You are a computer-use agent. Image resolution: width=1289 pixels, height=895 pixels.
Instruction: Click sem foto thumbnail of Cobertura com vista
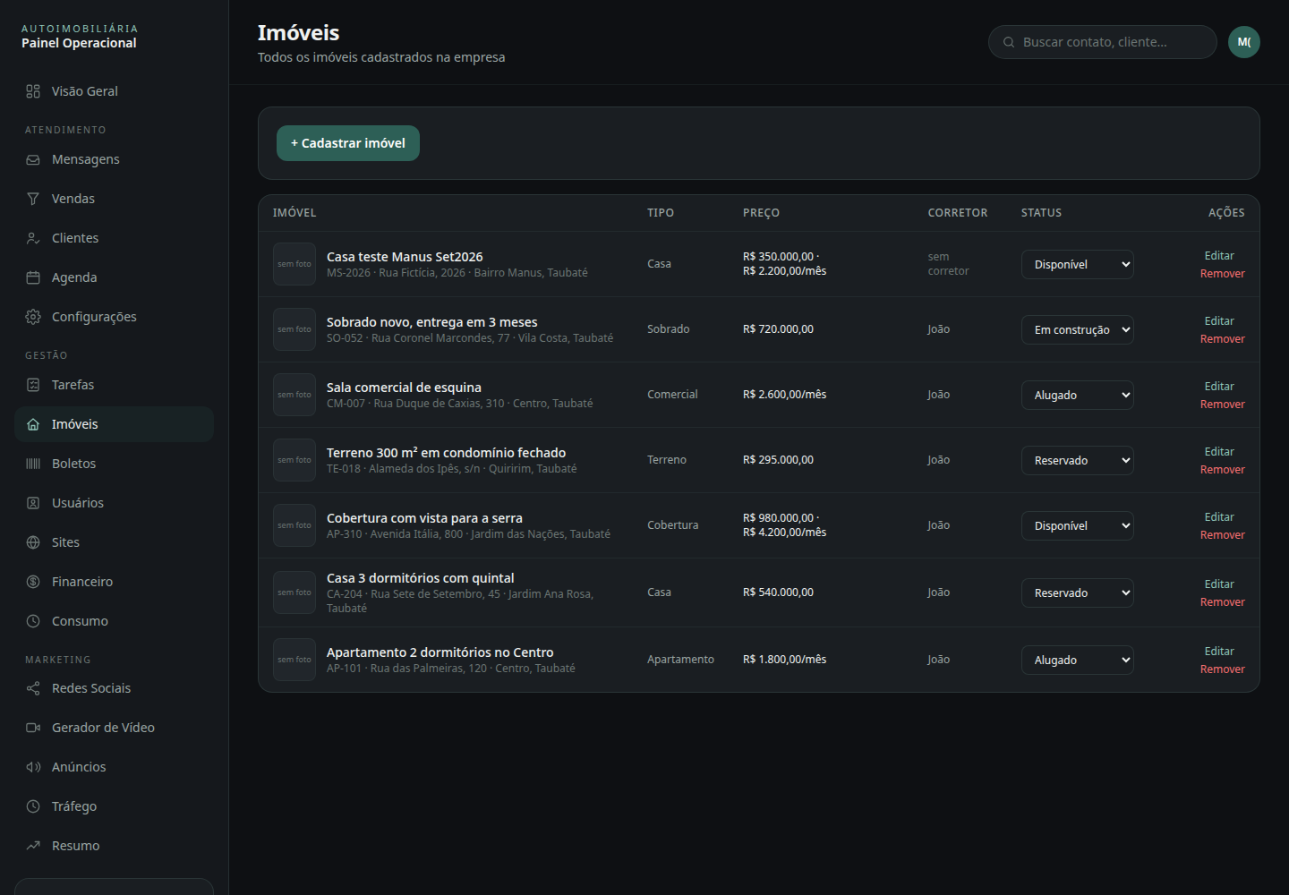[x=295, y=525]
